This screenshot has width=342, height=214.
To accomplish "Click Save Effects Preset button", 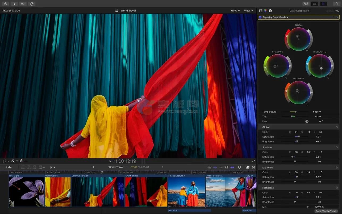I will tap(326, 211).
